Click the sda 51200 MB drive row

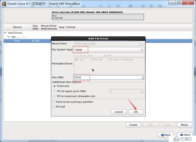pyautogui.click(x=109, y=60)
